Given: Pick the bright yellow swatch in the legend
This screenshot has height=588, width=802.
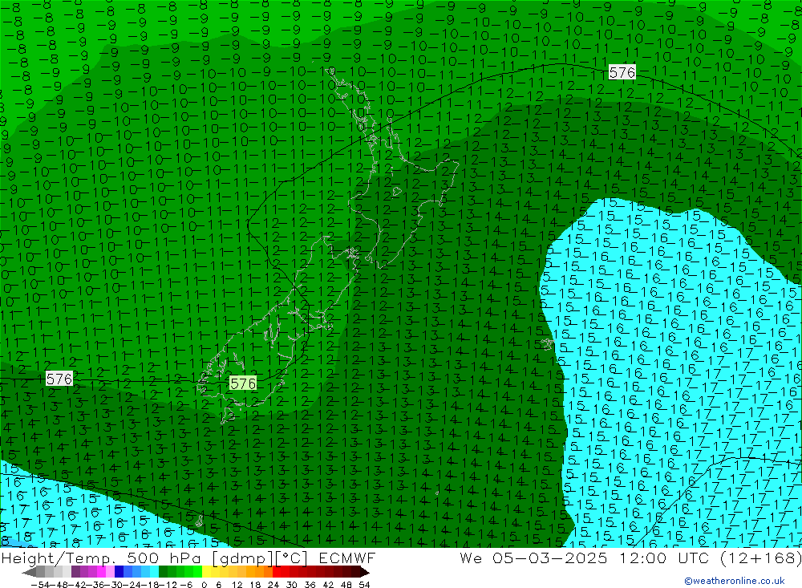Looking at the screenshot, I should coord(206,572).
